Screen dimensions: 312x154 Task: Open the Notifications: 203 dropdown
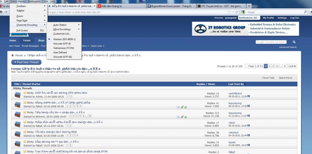click(249, 18)
